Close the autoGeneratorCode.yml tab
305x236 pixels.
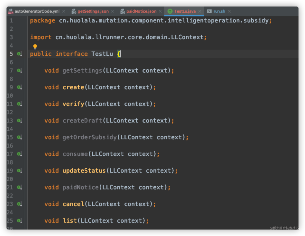point(64,11)
